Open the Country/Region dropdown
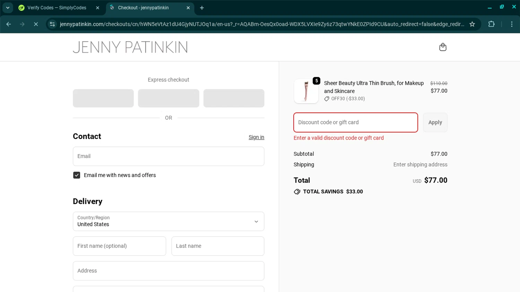The width and height of the screenshot is (520, 292). coord(168,221)
